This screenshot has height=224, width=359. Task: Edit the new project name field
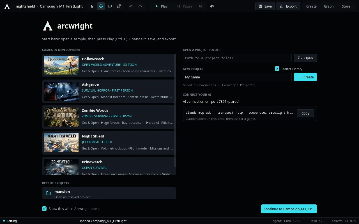click(237, 77)
